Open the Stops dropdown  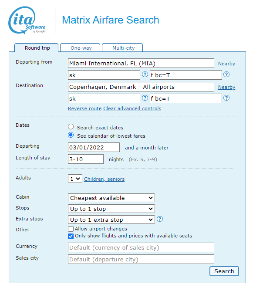point(111,209)
